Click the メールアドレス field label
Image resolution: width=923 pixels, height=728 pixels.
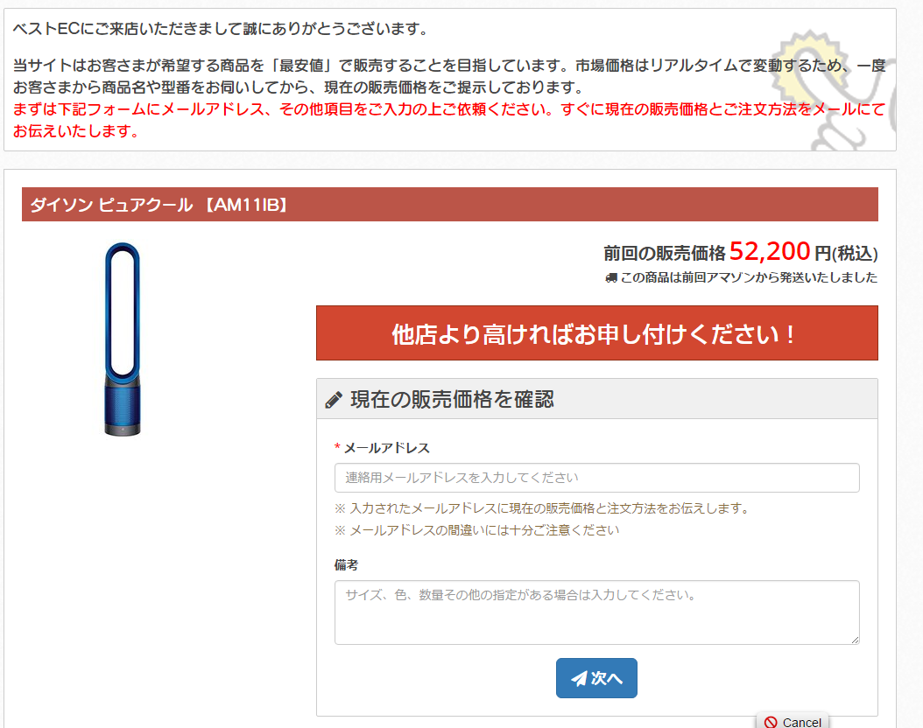[387, 448]
